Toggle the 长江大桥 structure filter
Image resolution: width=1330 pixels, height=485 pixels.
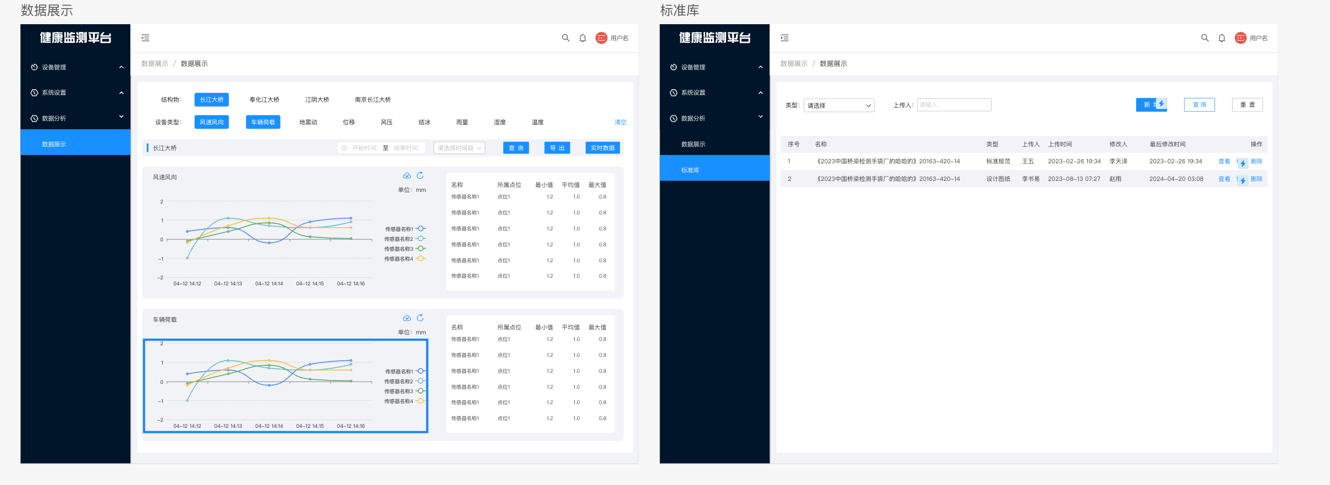212,100
